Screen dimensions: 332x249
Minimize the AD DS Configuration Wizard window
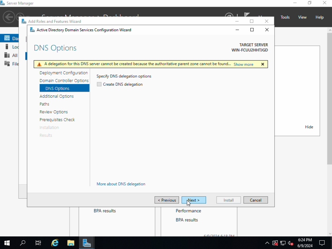(x=237, y=30)
